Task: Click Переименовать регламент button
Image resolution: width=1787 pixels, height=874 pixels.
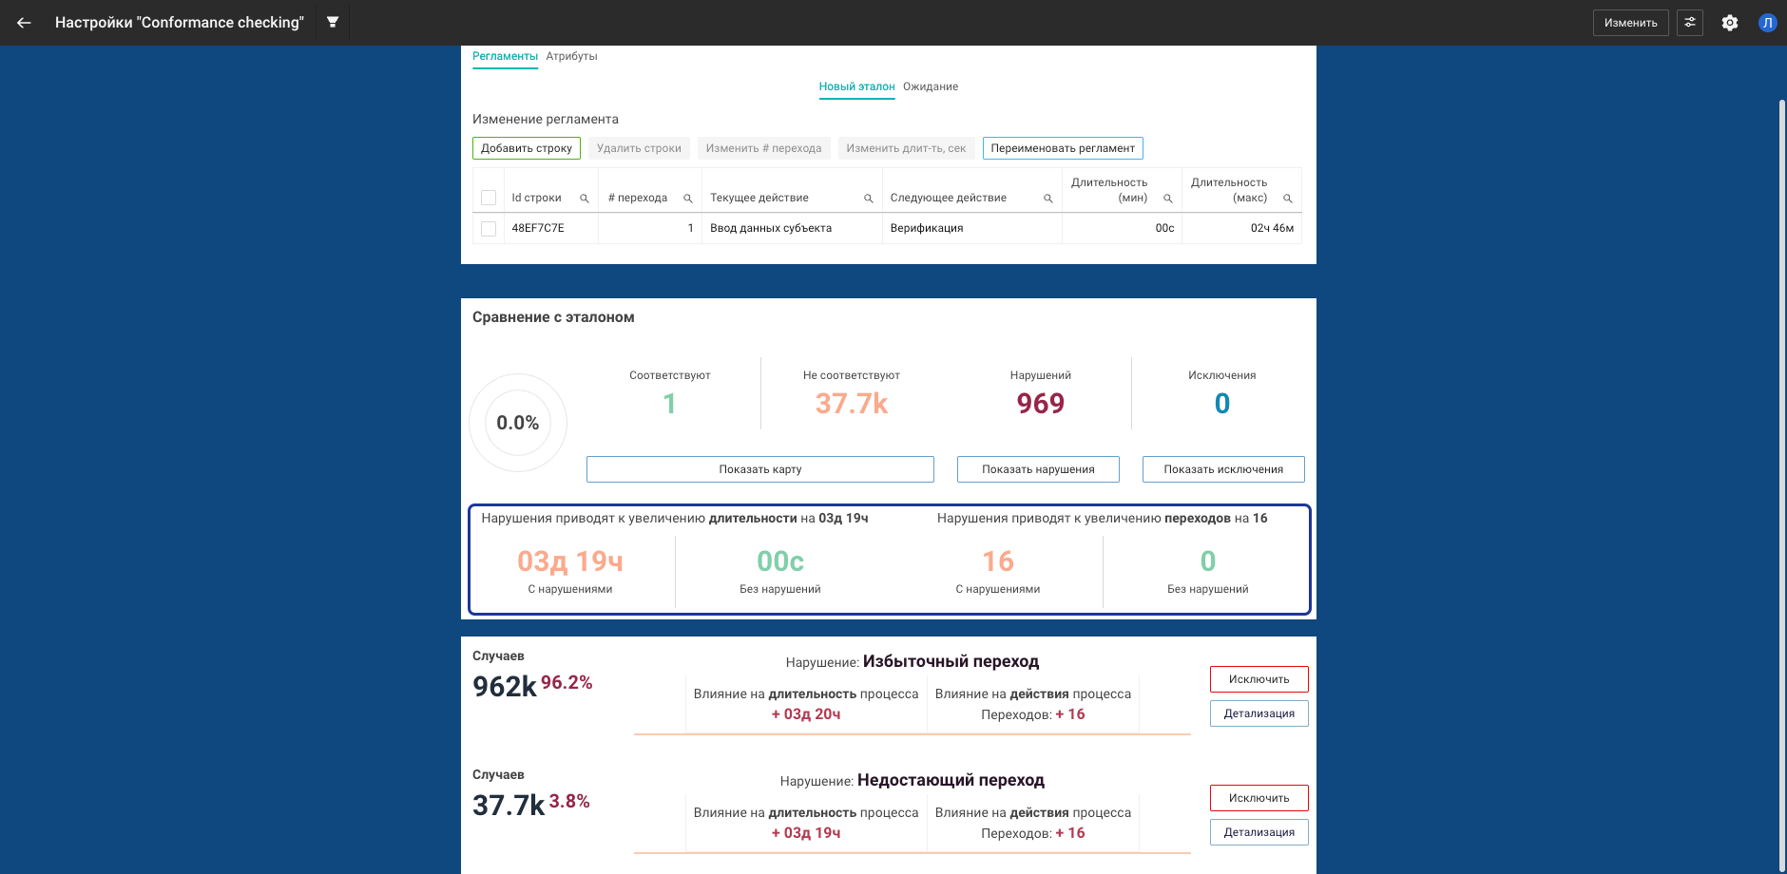Action: [x=1062, y=148]
